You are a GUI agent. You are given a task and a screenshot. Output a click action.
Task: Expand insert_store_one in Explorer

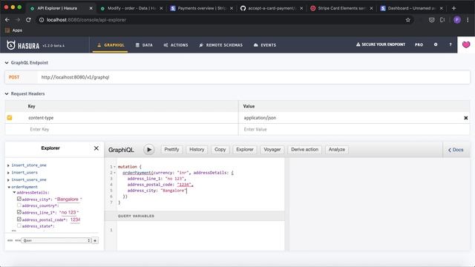8,165
